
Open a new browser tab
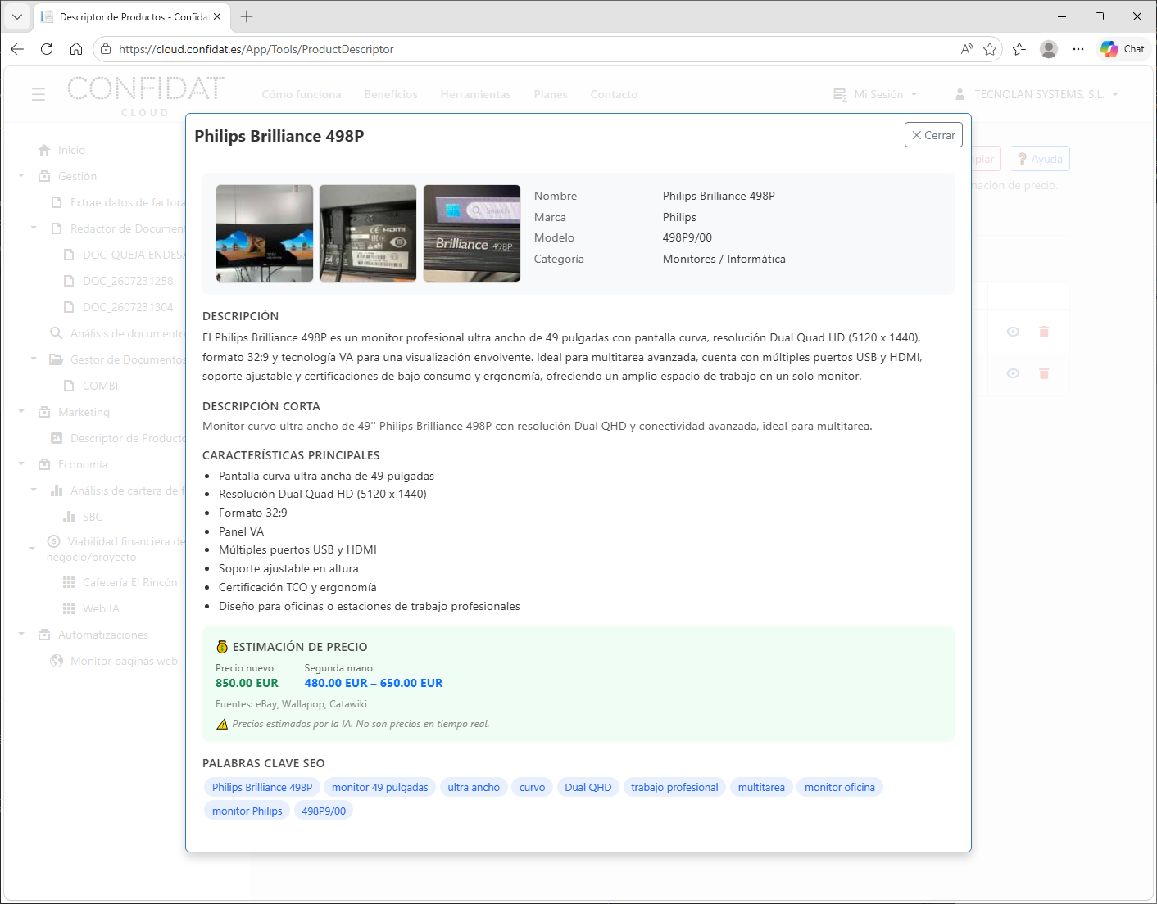pos(247,16)
